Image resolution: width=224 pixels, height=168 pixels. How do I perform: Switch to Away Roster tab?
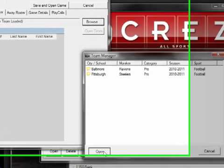[x=16, y=13]
